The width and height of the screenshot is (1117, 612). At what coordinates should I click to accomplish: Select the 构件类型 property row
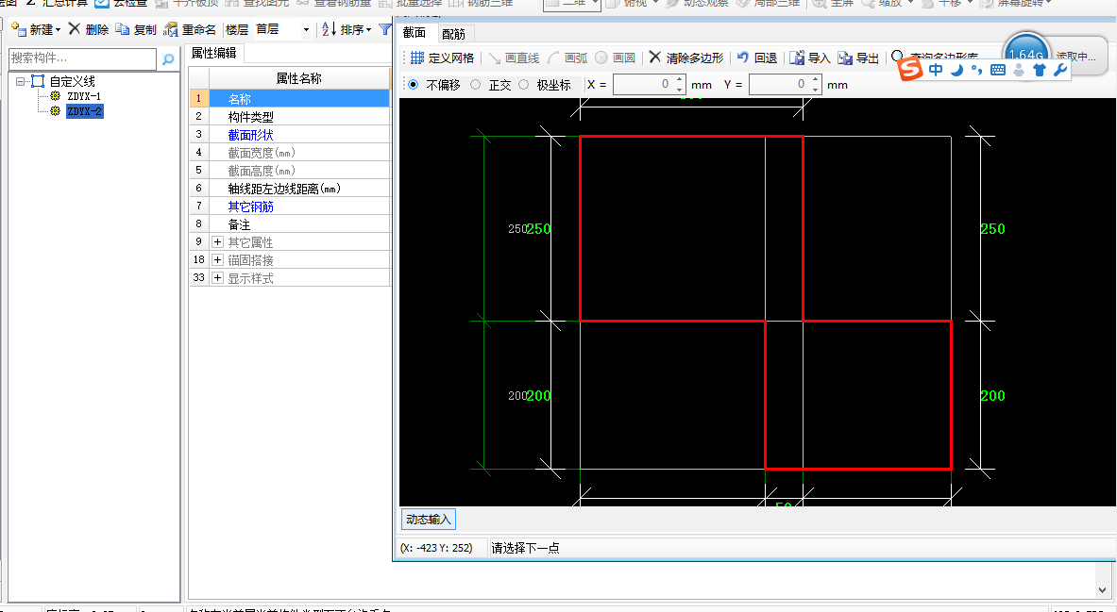[289, 116]
